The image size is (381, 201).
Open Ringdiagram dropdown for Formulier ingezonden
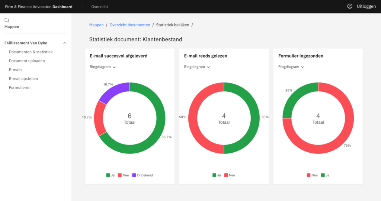pyautogui.click(x=291, y=67)
